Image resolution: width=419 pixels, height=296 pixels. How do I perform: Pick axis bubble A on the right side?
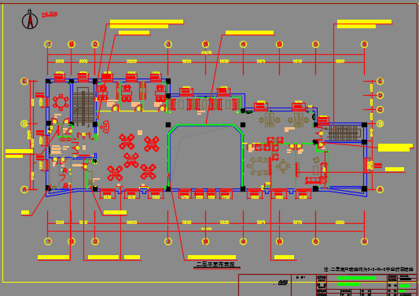(380, 189)
